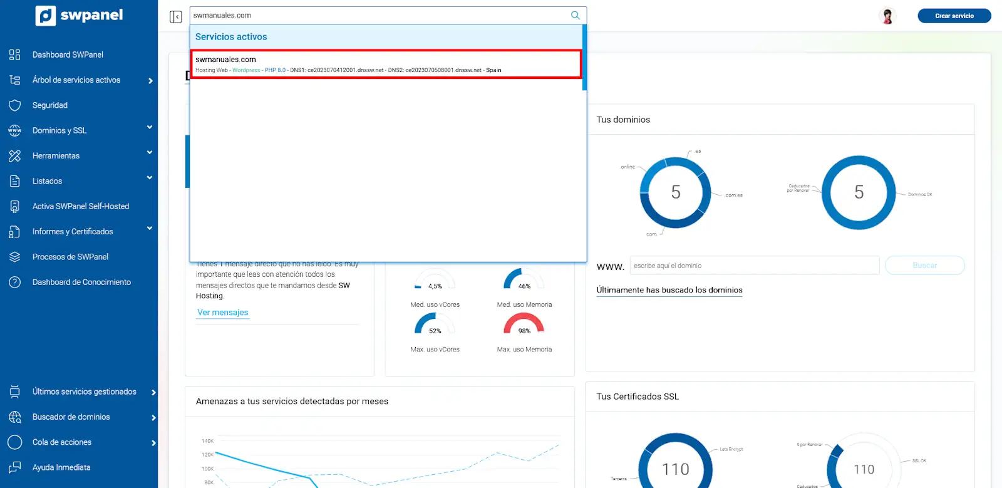
Task: Expand Árbol de servicios activos arrow
Action: (150, 81)
